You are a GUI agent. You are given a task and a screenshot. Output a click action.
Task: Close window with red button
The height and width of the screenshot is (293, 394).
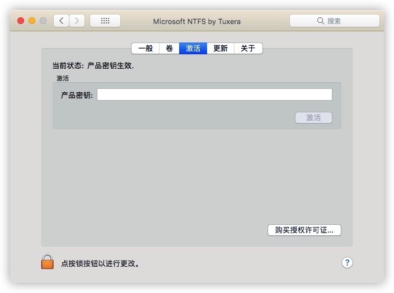coord(21,21)
